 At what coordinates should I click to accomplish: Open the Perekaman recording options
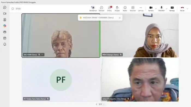93,9
